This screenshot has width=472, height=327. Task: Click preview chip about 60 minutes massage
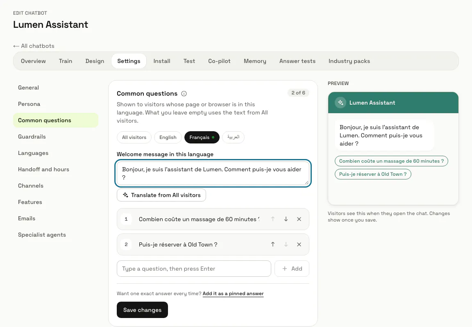tap(391, 161)
